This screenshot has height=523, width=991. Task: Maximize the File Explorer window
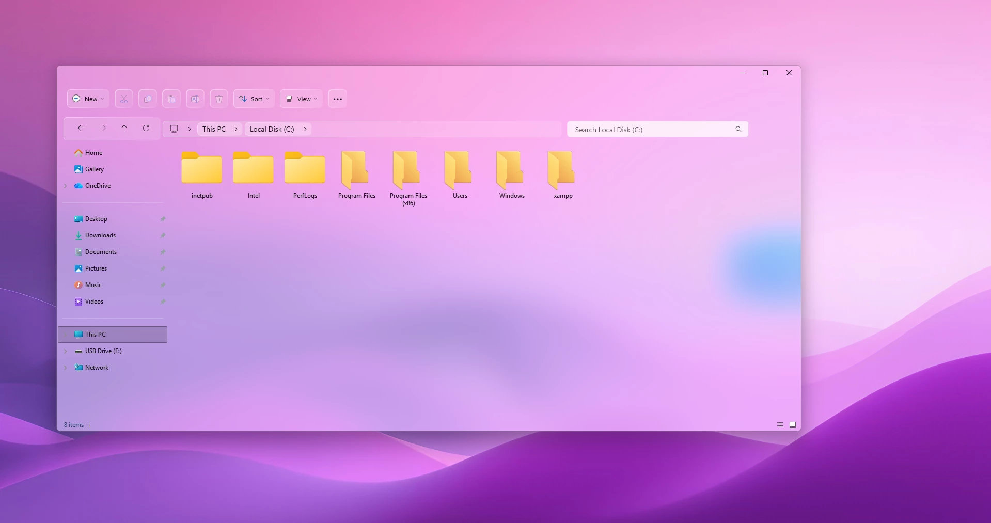[765, 73]
